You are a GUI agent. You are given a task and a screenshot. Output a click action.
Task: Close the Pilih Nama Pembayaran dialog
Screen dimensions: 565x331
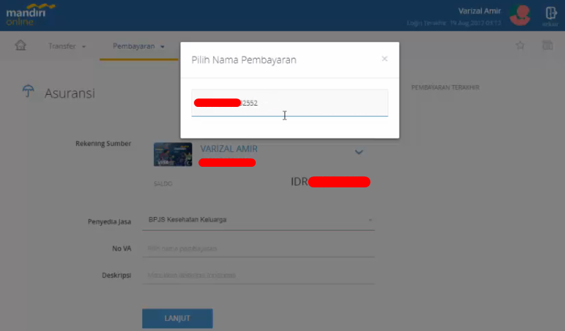[385, 59]
